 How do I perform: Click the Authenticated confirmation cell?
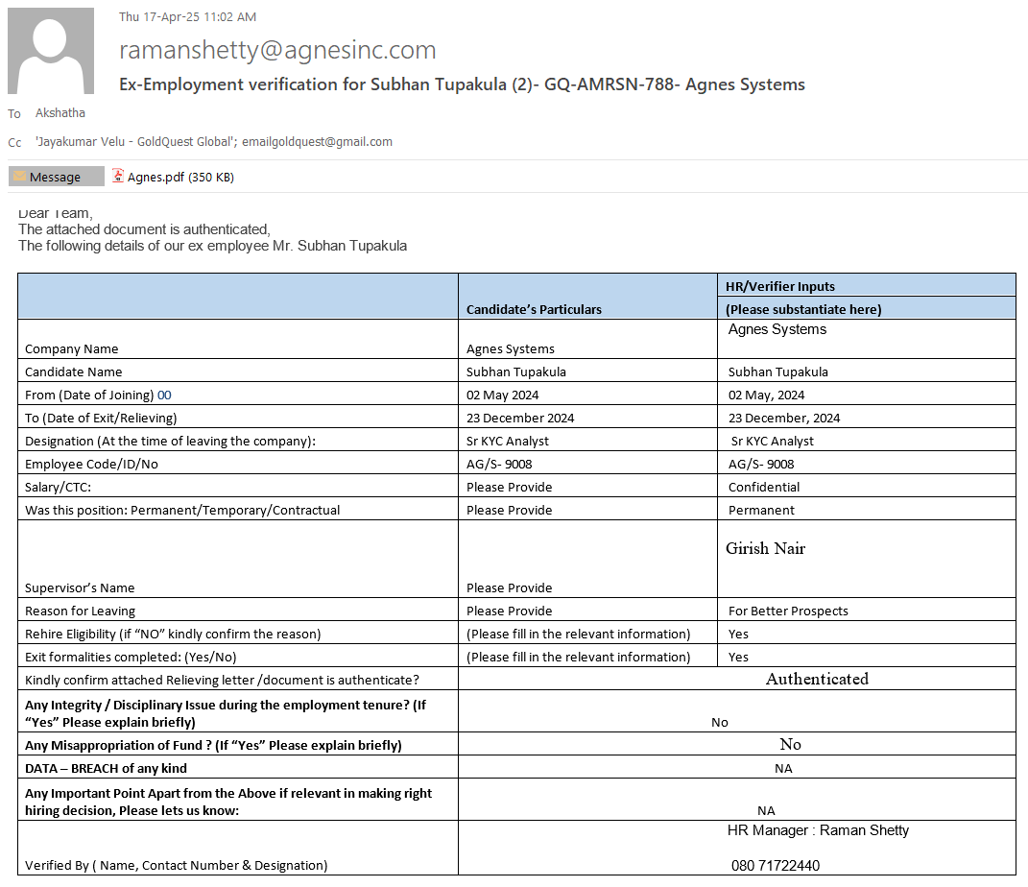tap(817, 679)
